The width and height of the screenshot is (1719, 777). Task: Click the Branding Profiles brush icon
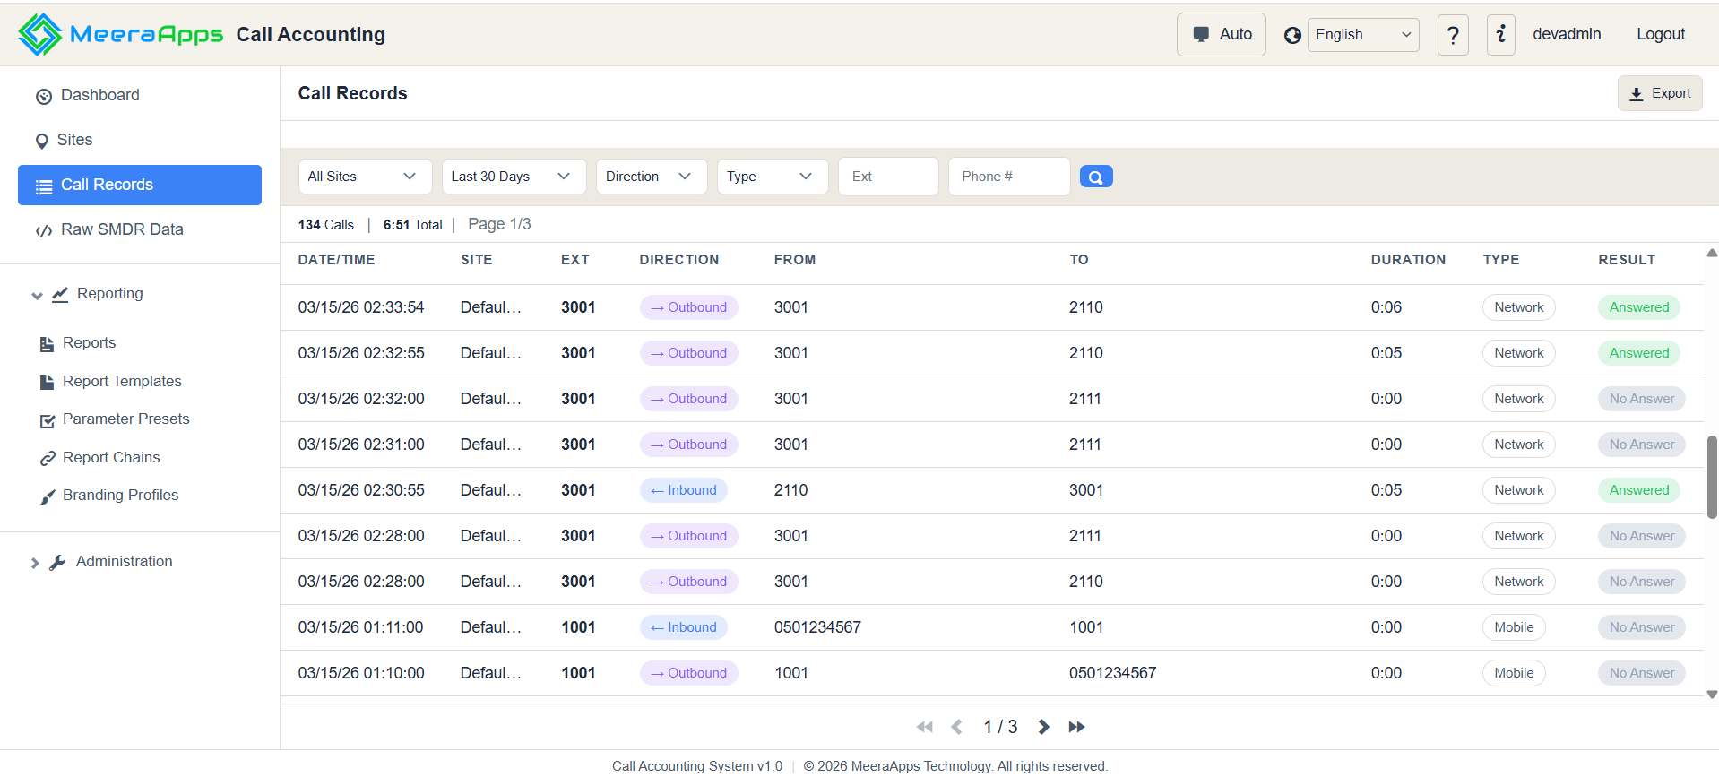(48, 496)
